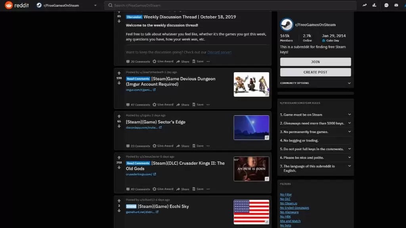This screenshot has width=406, height=228.
Task: Click the CREATE POST button
Action: click(315, 72)
